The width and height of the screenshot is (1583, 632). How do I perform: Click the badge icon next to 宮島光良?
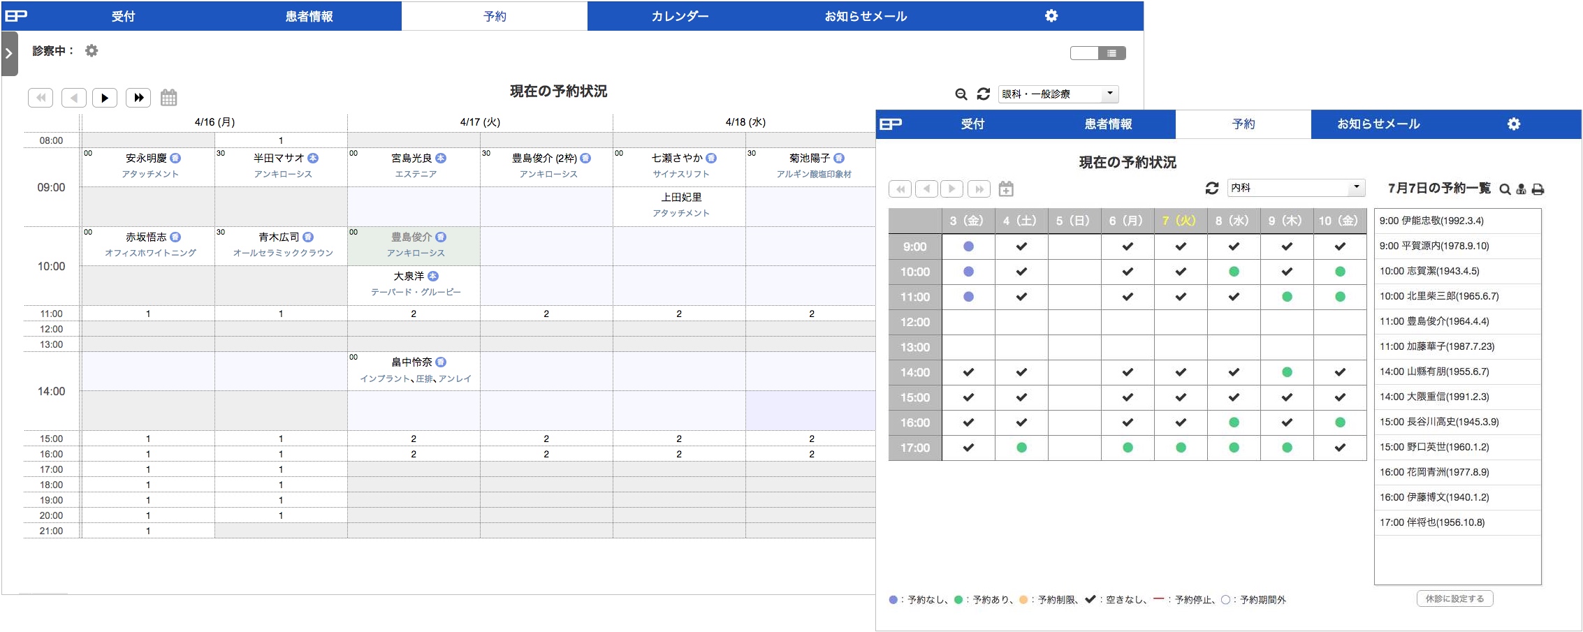coord(441,159)
